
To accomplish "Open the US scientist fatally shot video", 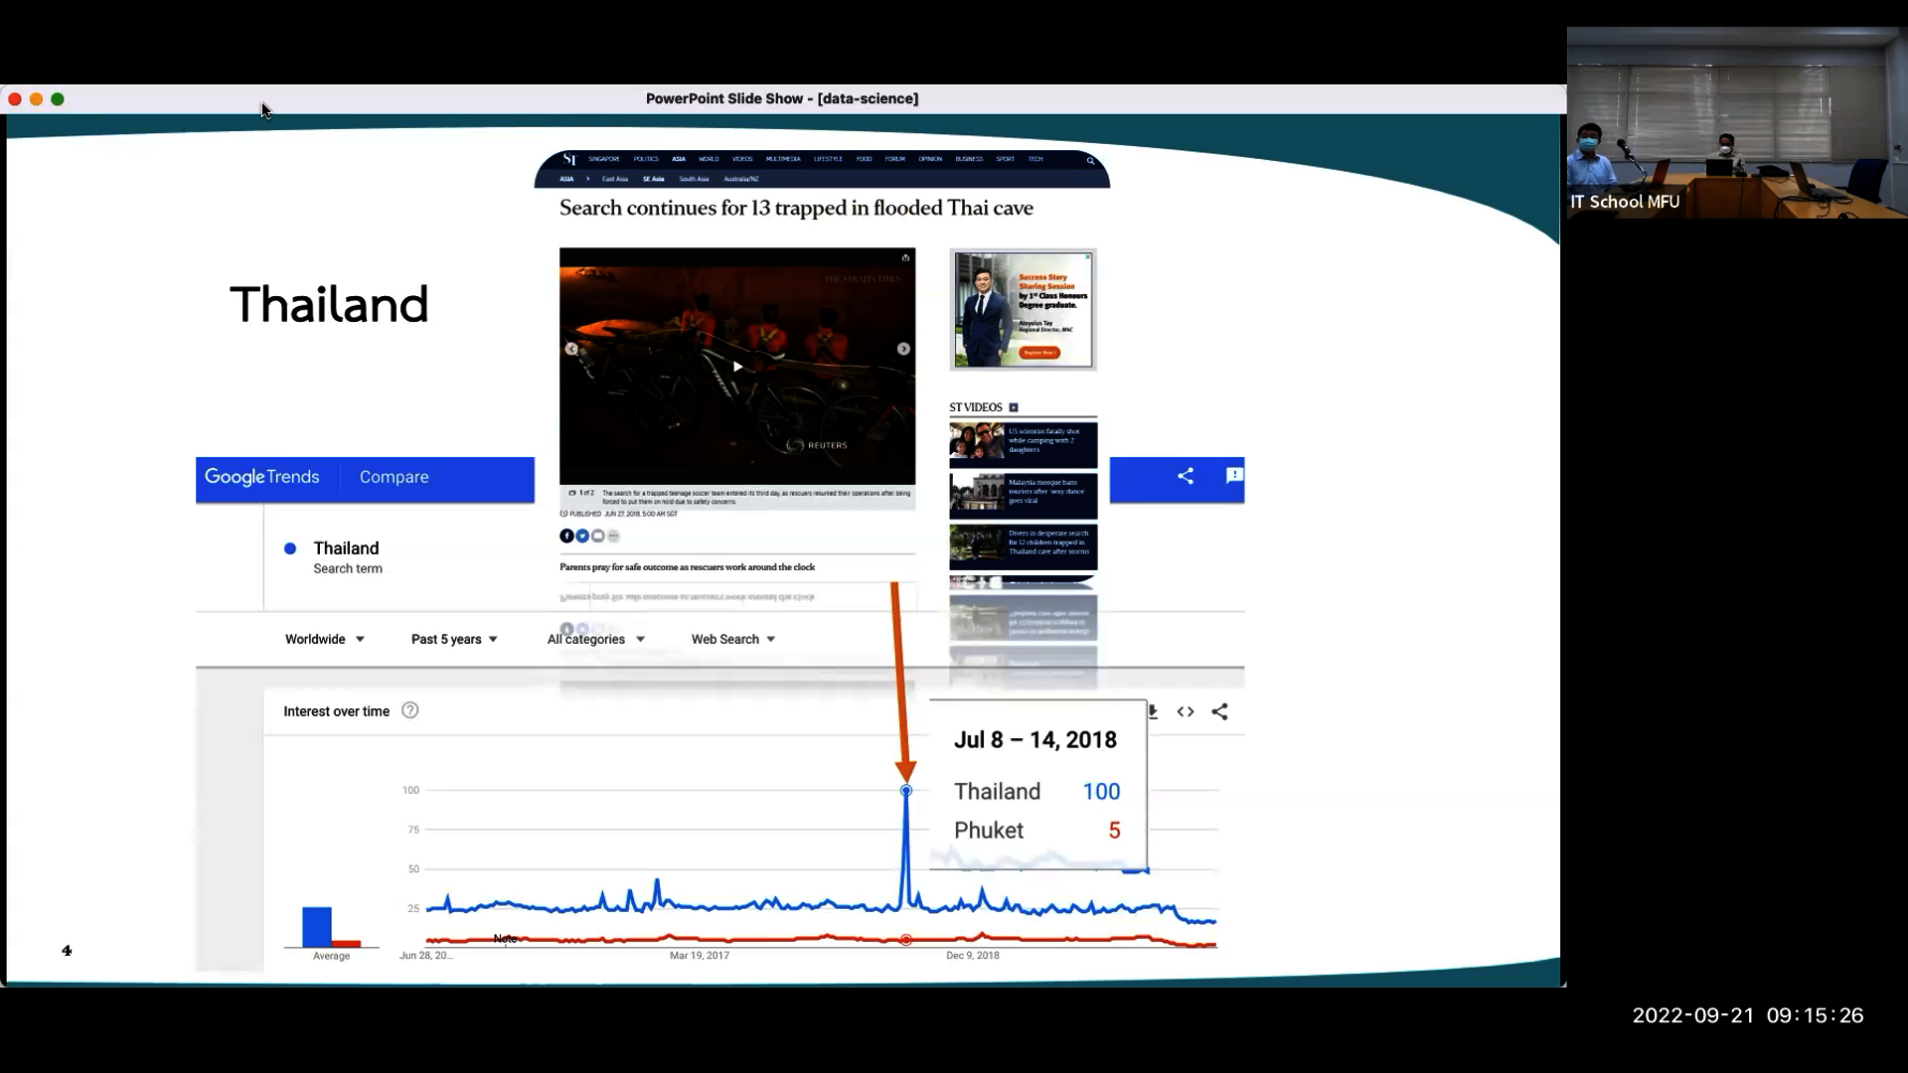I will pyautogui.click(x=1023, y=444).
